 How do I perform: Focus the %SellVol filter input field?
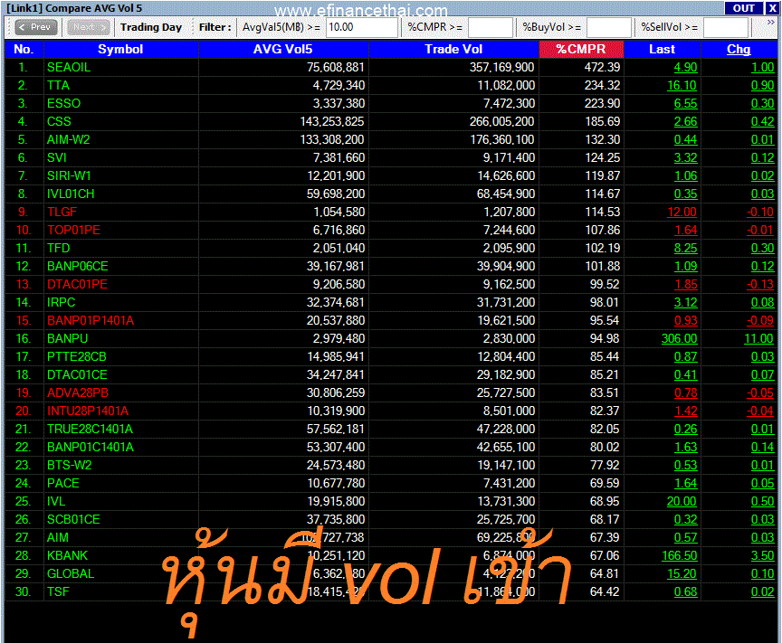click(726, 27)
